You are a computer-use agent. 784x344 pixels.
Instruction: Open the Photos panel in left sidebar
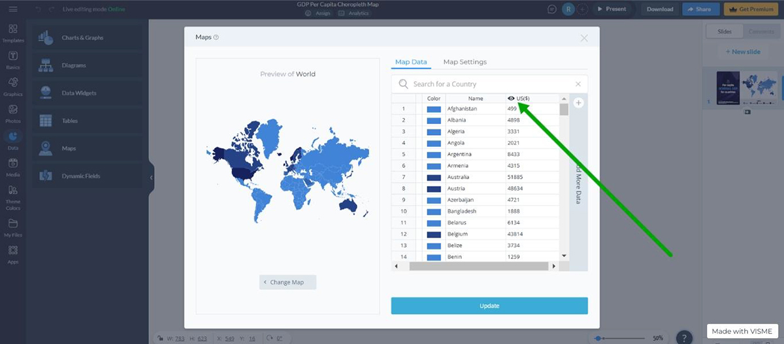click(x=12, y=114)
